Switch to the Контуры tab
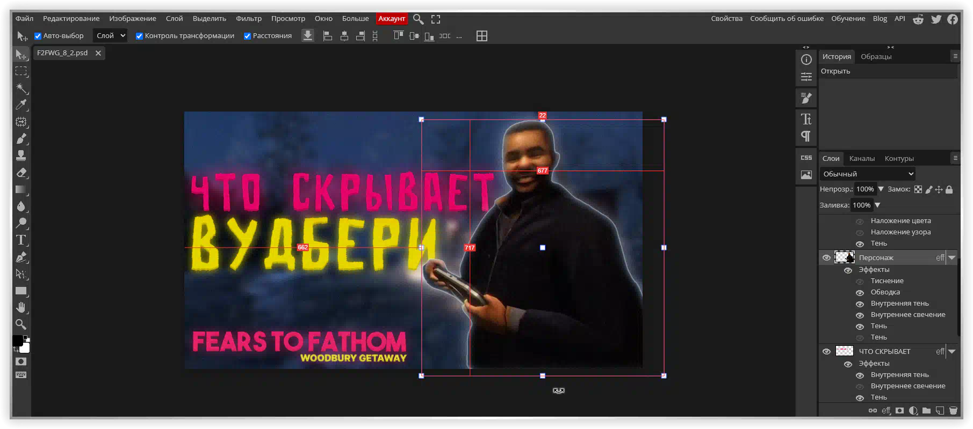 pyautogui.click(x=899, y=159)
